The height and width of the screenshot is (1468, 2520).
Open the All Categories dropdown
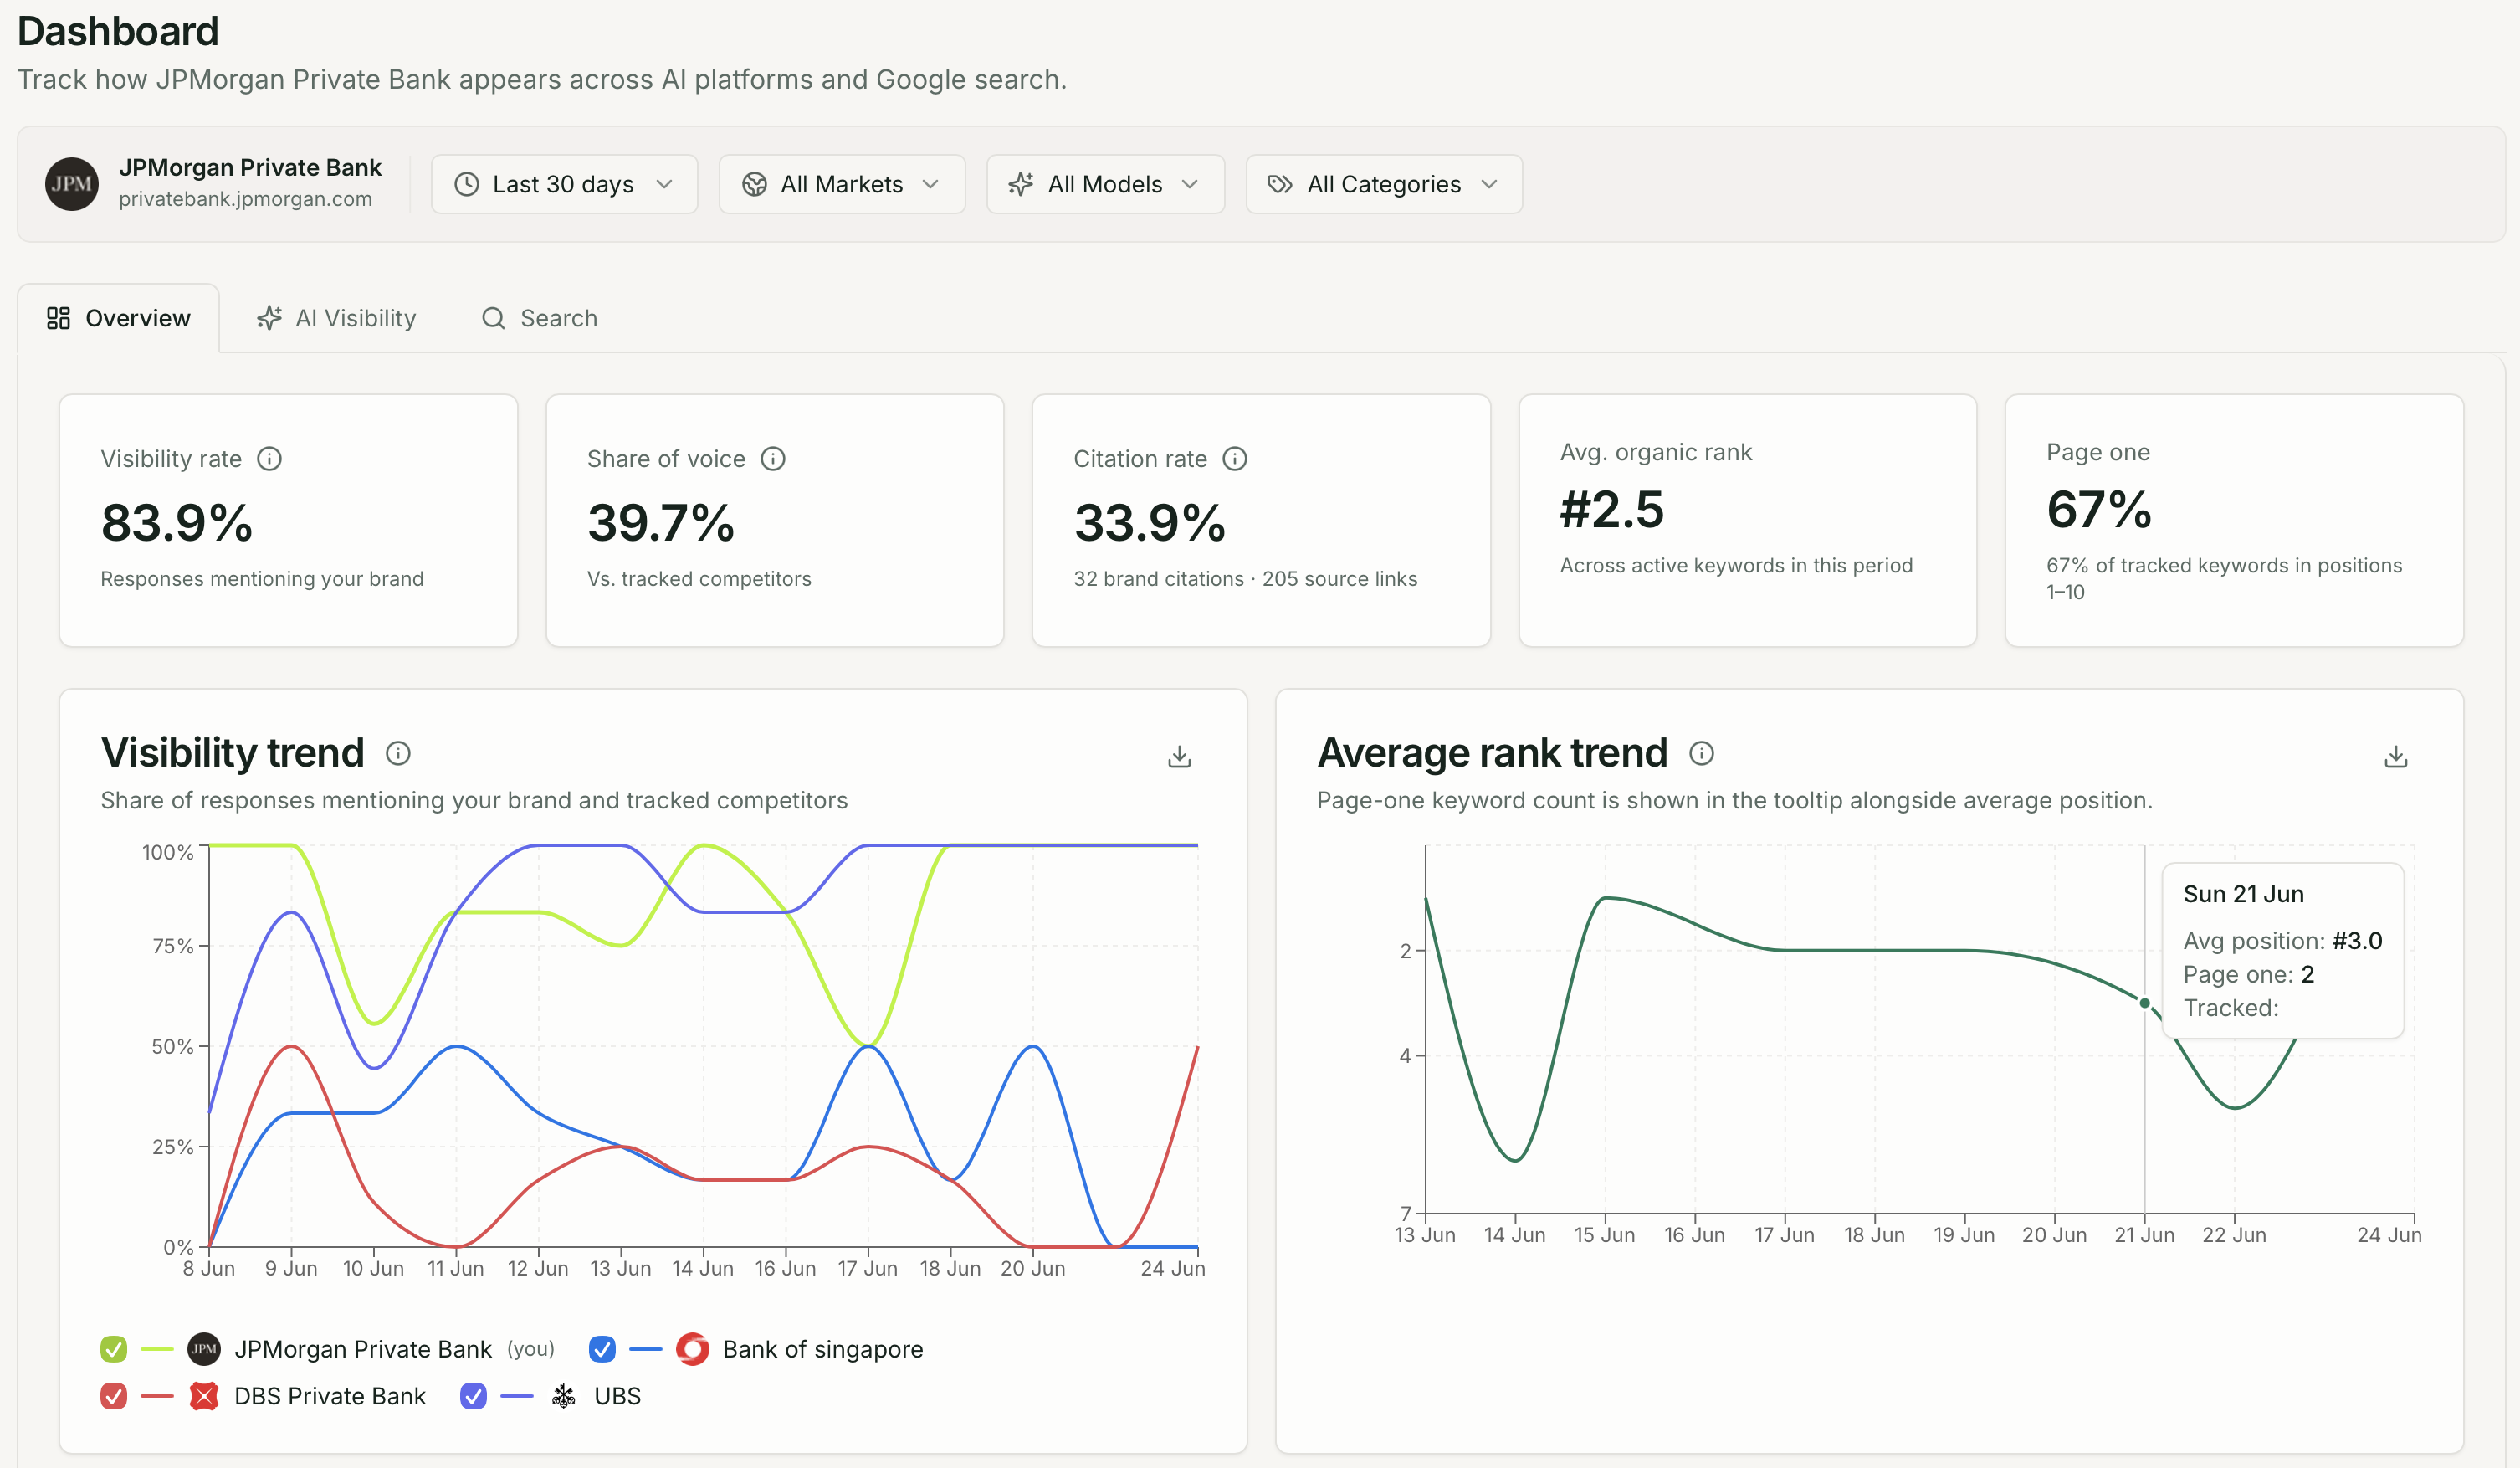(x=1384, y=184)
